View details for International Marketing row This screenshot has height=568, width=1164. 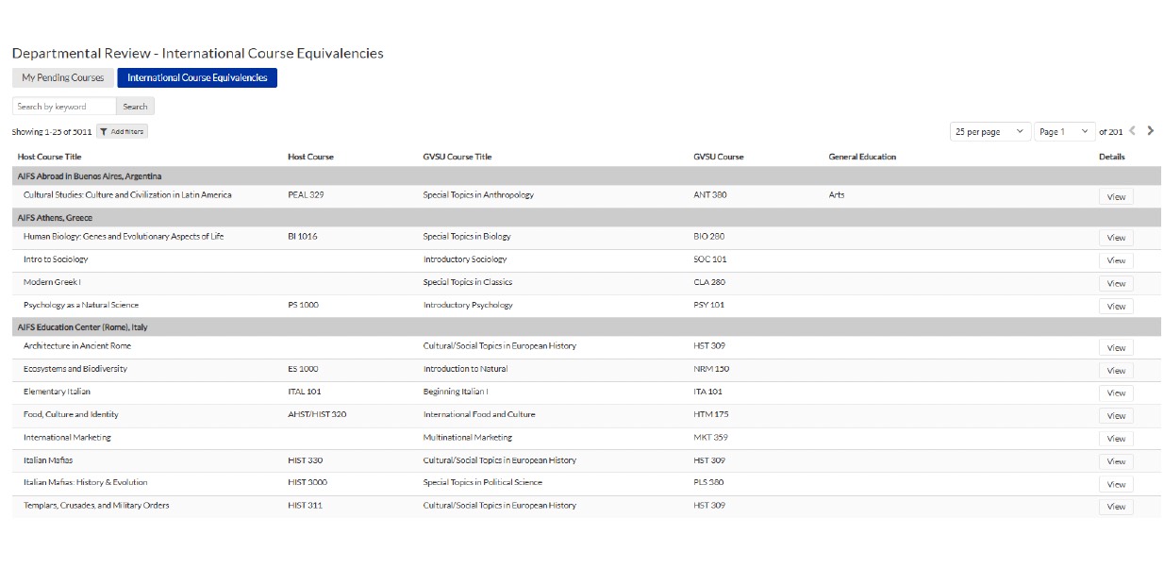tap(1116, 439)
